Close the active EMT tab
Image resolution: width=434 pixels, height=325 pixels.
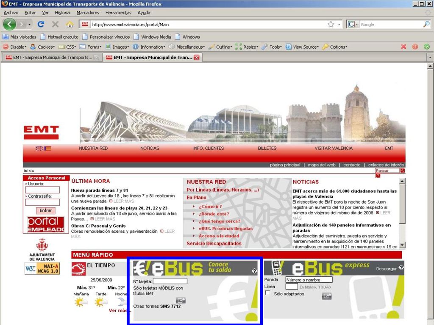point(197,58)
